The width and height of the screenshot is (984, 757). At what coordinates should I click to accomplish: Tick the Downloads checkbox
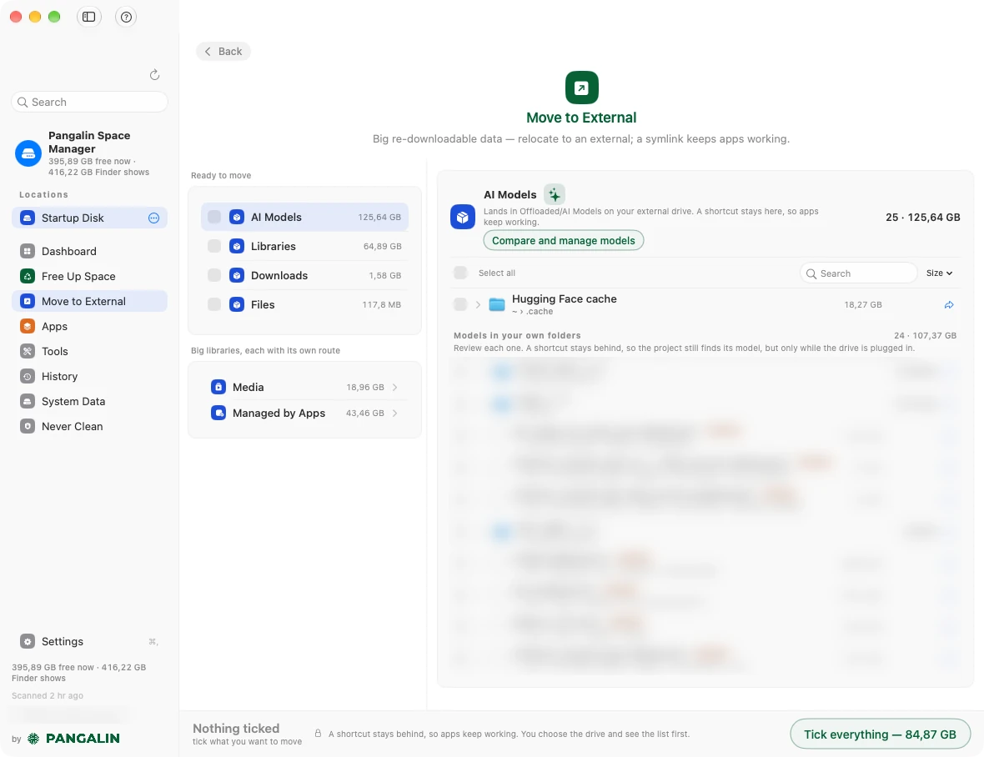[x=214, y=275]
